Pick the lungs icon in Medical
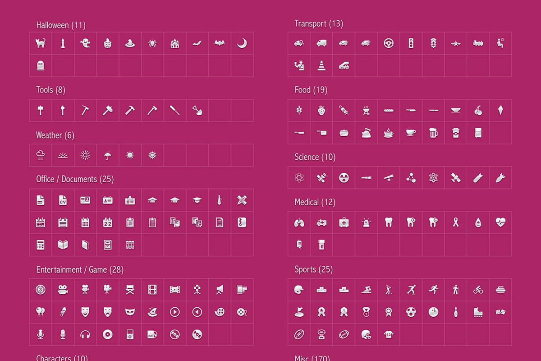 [x=299, y=222]
